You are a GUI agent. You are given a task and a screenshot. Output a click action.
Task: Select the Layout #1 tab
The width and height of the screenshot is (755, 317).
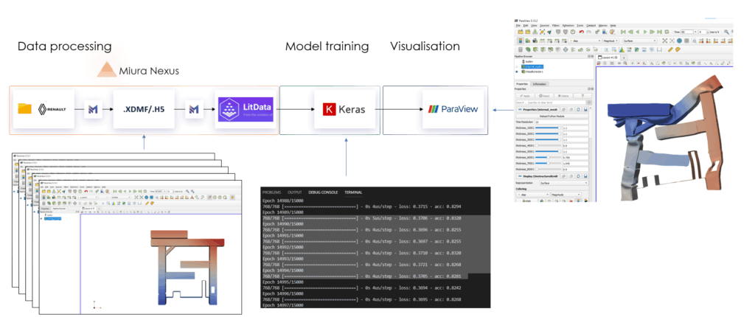pos(608,58)
